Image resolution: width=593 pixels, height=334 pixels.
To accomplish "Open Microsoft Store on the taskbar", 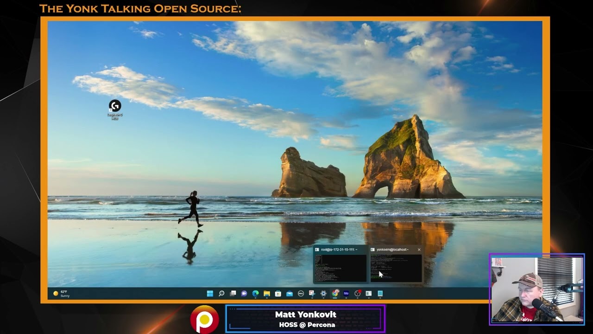I will pyautogui.click(x=278, y=293).
